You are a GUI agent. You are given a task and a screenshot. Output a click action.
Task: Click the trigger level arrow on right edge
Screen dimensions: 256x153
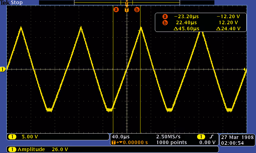tap(245, 69)
